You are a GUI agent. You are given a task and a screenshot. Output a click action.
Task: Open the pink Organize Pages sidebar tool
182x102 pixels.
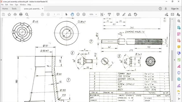(179, 34)
